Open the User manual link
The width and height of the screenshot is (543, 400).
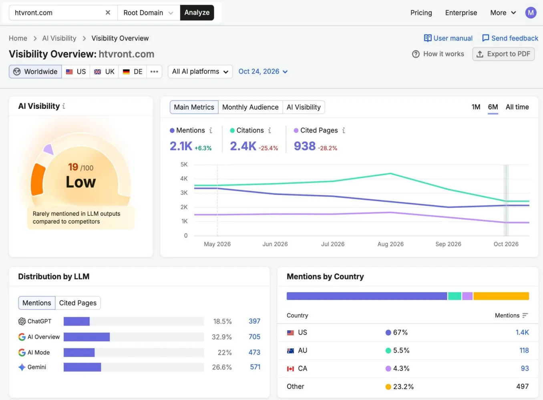coord(448,38)
